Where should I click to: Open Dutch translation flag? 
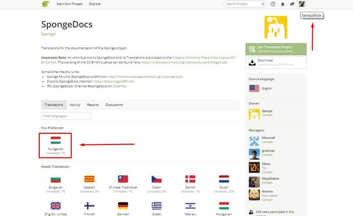point(224,179)
